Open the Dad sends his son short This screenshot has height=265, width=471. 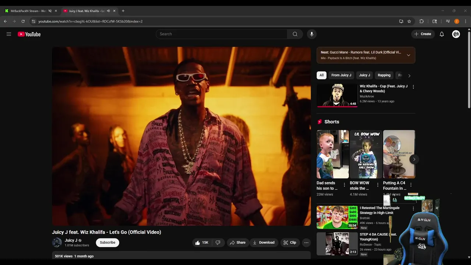(x=333, y=154)
